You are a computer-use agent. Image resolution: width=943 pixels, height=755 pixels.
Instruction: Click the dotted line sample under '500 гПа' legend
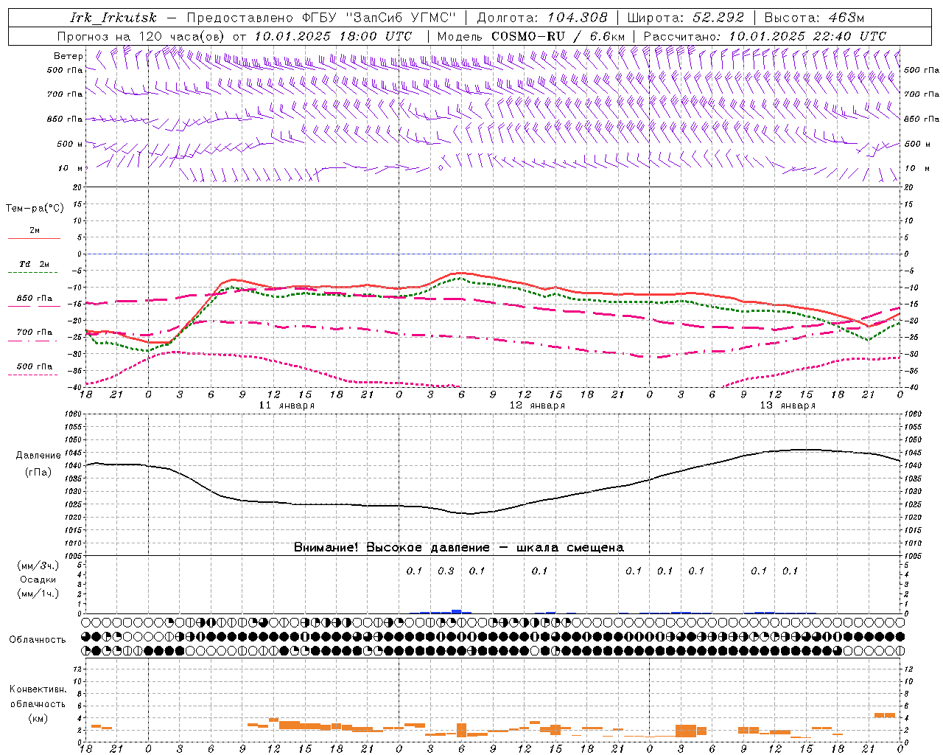(32, 375)
